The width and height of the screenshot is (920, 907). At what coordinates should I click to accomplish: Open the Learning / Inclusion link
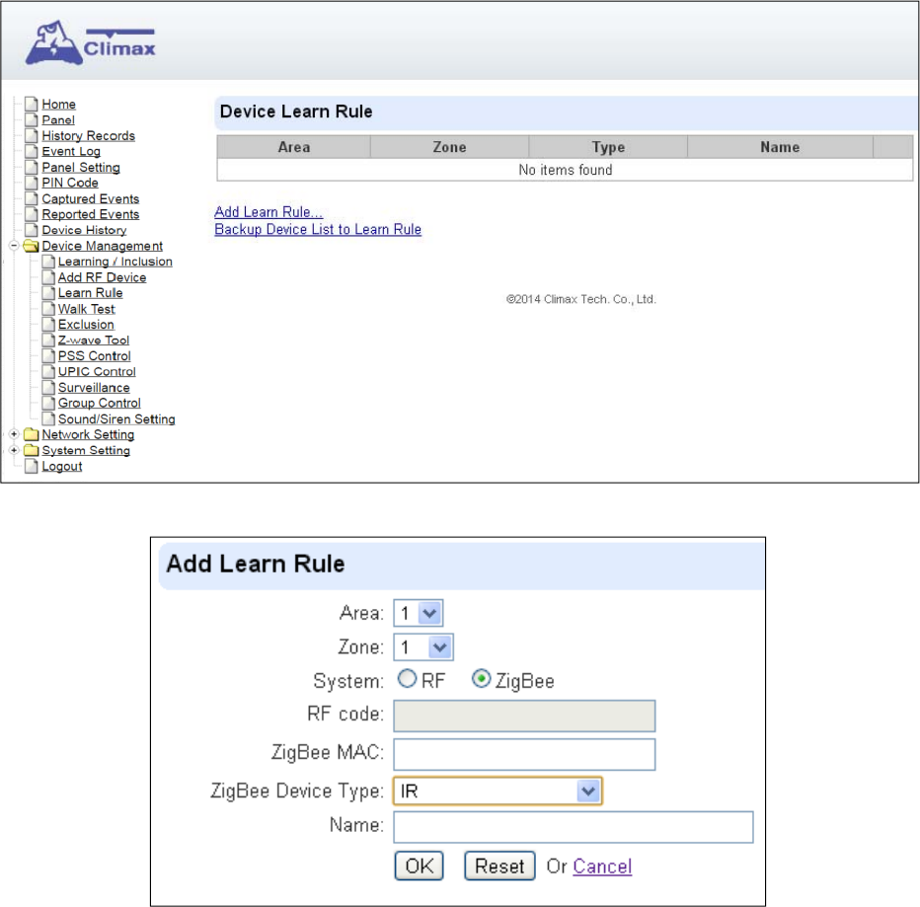pos(115,262)
